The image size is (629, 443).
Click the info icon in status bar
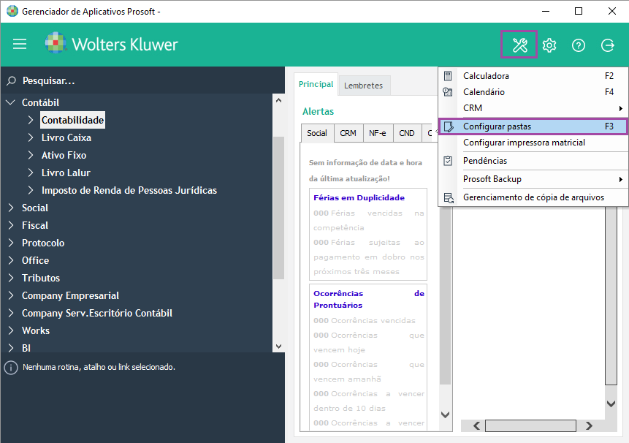tap(11, 367)
